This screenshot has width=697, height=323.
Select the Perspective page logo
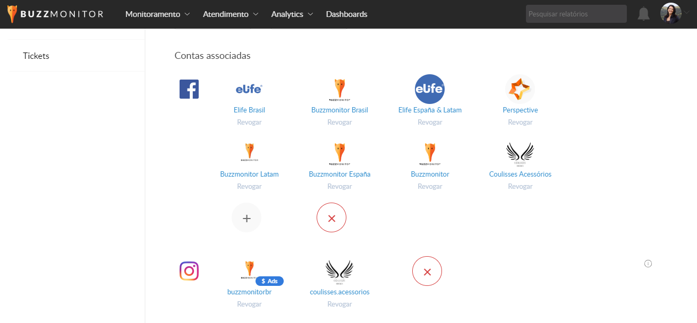pos(520,89)
